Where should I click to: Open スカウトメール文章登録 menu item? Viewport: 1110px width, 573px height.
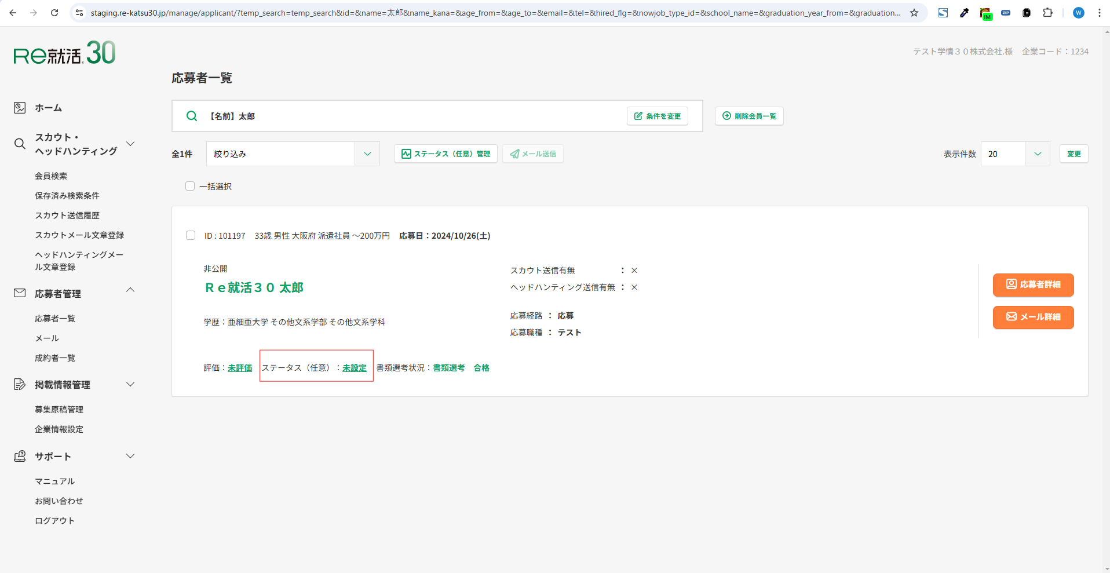79,235
